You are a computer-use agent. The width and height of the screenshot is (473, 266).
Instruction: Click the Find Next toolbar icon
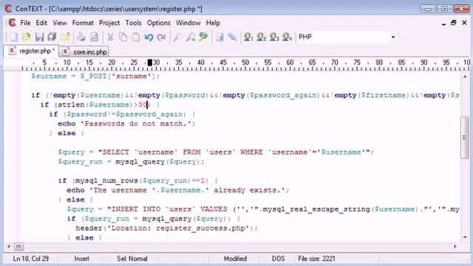click(x=191, y=37)
